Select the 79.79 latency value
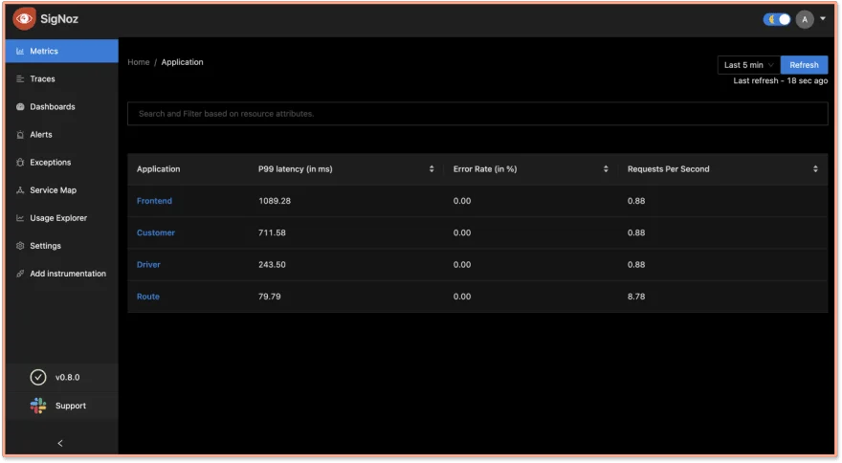This screenshot has height=463, width=842. (x=269, y=297)
